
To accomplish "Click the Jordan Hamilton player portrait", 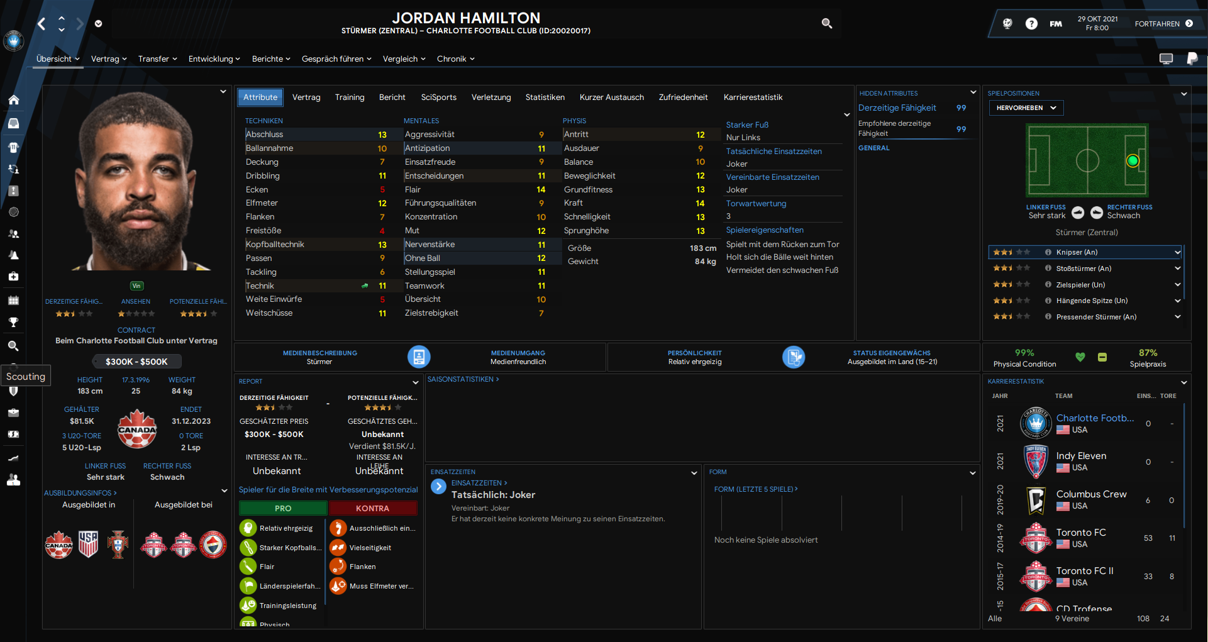I will tap(138, 181).
